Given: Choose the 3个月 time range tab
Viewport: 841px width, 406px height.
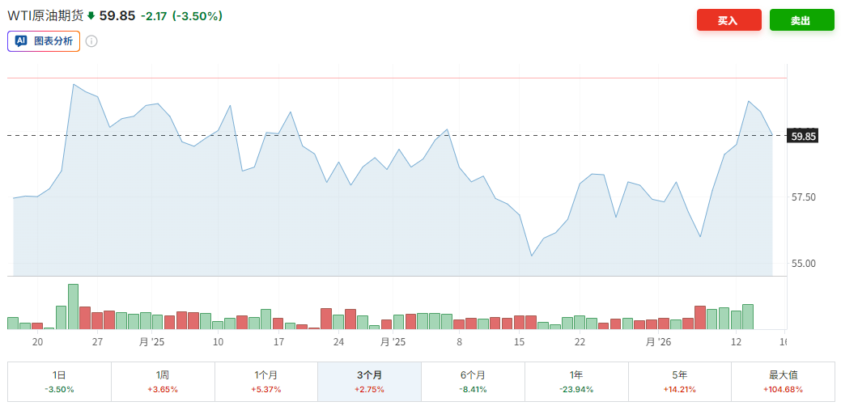Looking at the screenshot, I should (x=369, y=381).
